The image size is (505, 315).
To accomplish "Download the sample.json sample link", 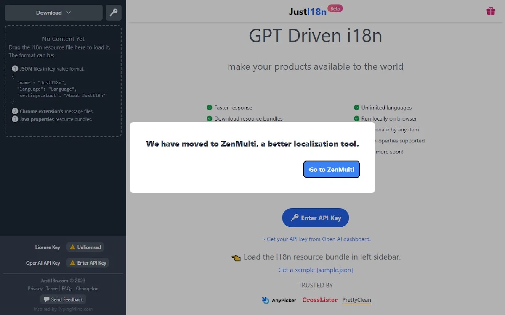I will 316,270.
